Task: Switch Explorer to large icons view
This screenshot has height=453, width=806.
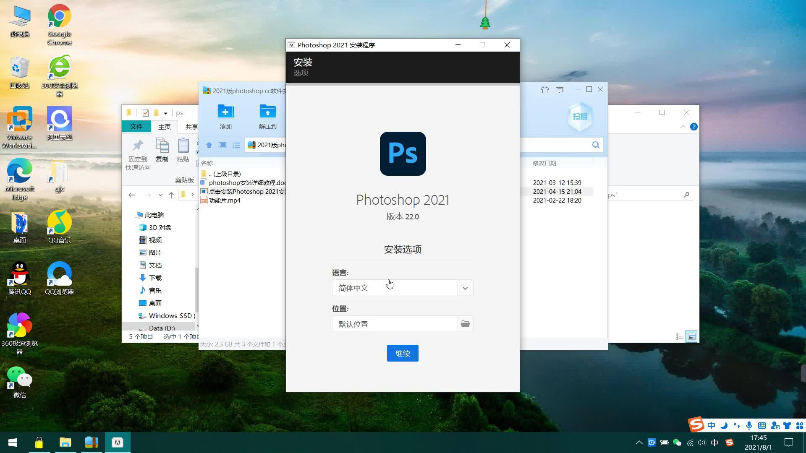Action: pos(691,336)
